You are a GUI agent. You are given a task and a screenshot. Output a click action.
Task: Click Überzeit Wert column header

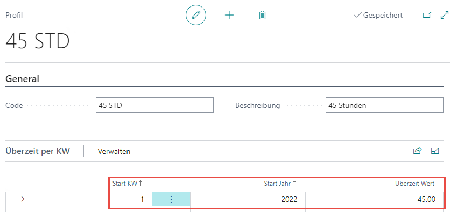[x=414, y=184]
